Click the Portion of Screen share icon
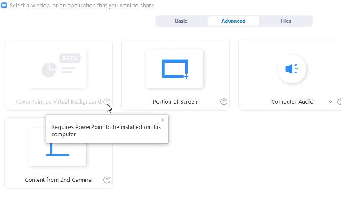 (x=174, y=69)
